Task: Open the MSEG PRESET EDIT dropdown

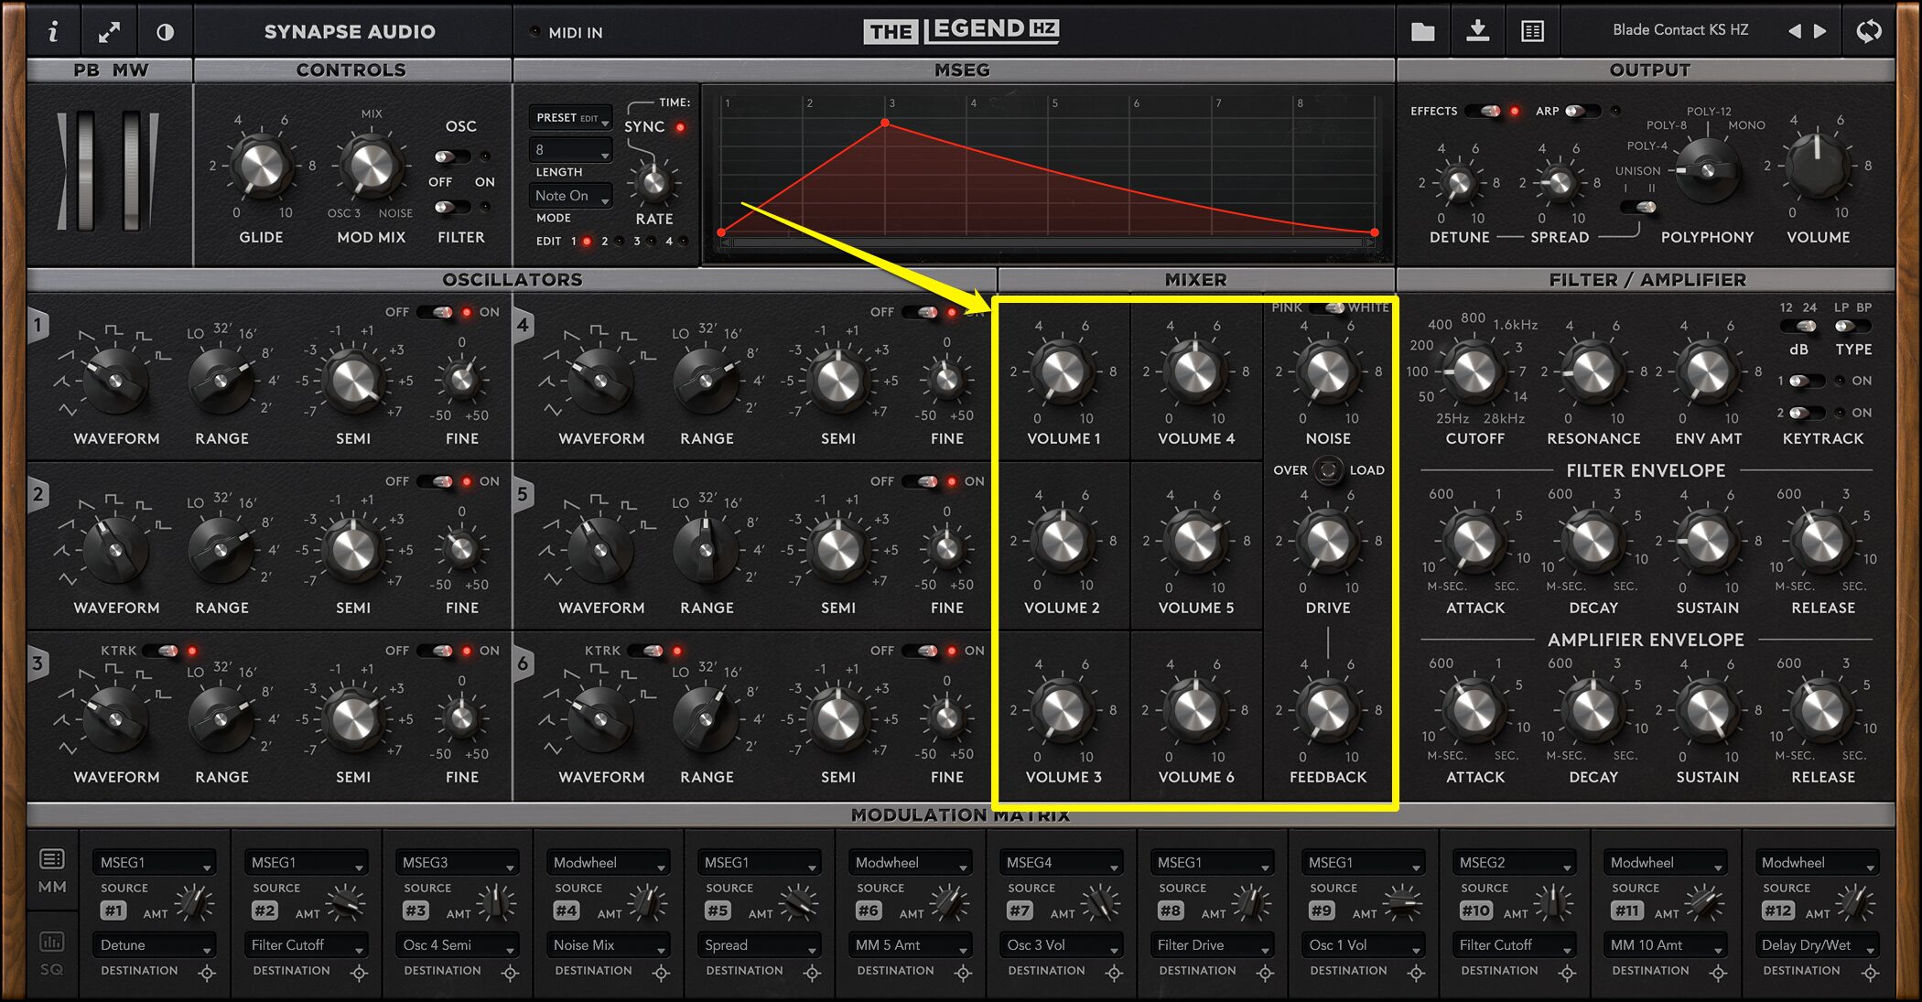Action: (x=570, y=118)
